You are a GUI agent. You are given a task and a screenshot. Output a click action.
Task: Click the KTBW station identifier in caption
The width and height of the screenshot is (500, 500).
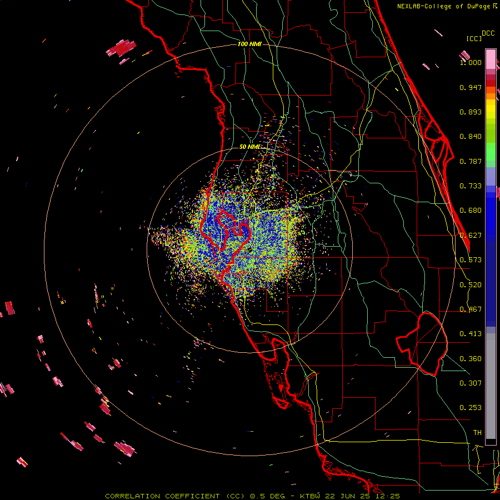pos(311,496)
